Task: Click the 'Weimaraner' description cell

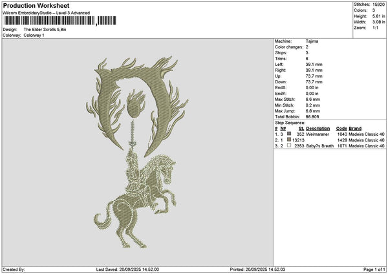Action: tap(318, 134)
